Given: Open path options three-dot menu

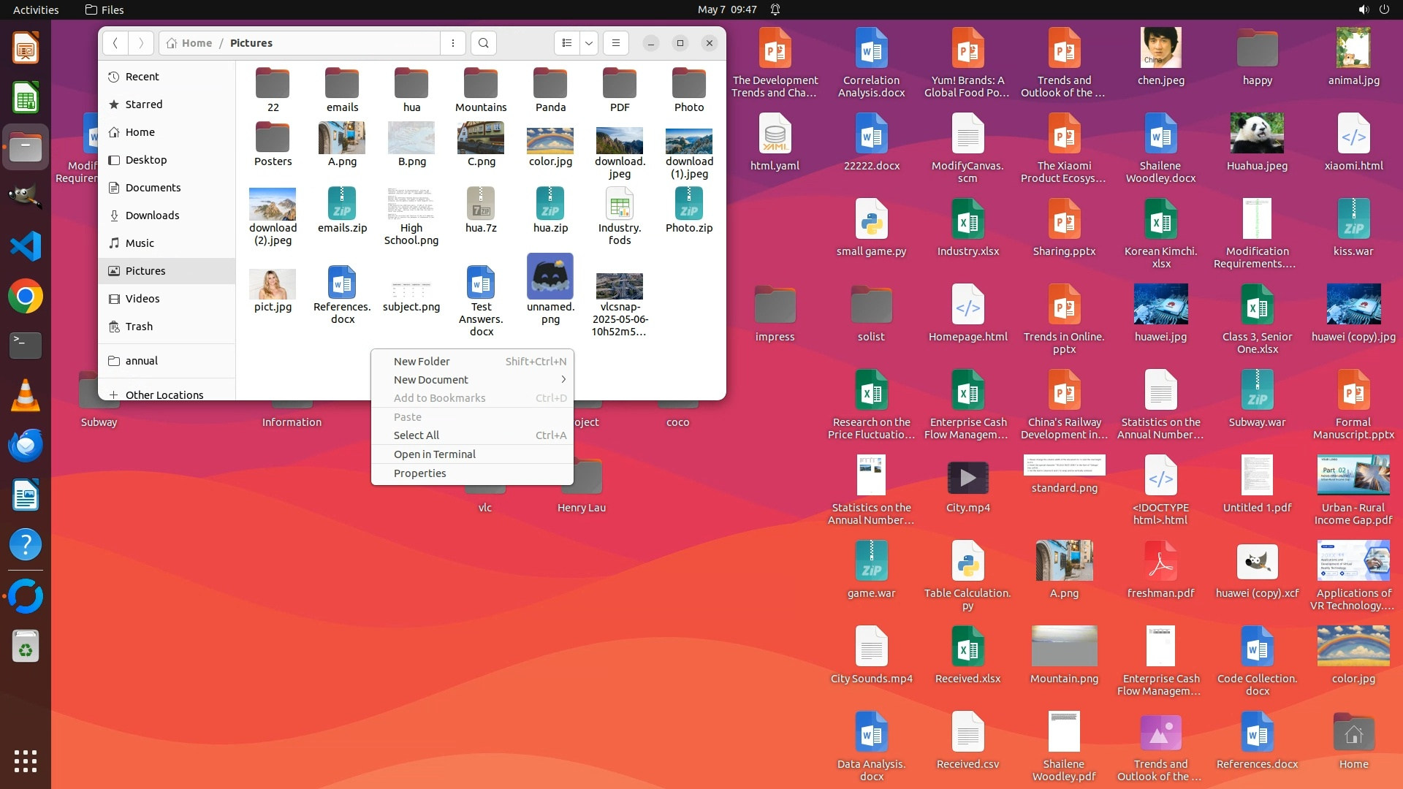Looking at the screenshot, I should (453, 43).
